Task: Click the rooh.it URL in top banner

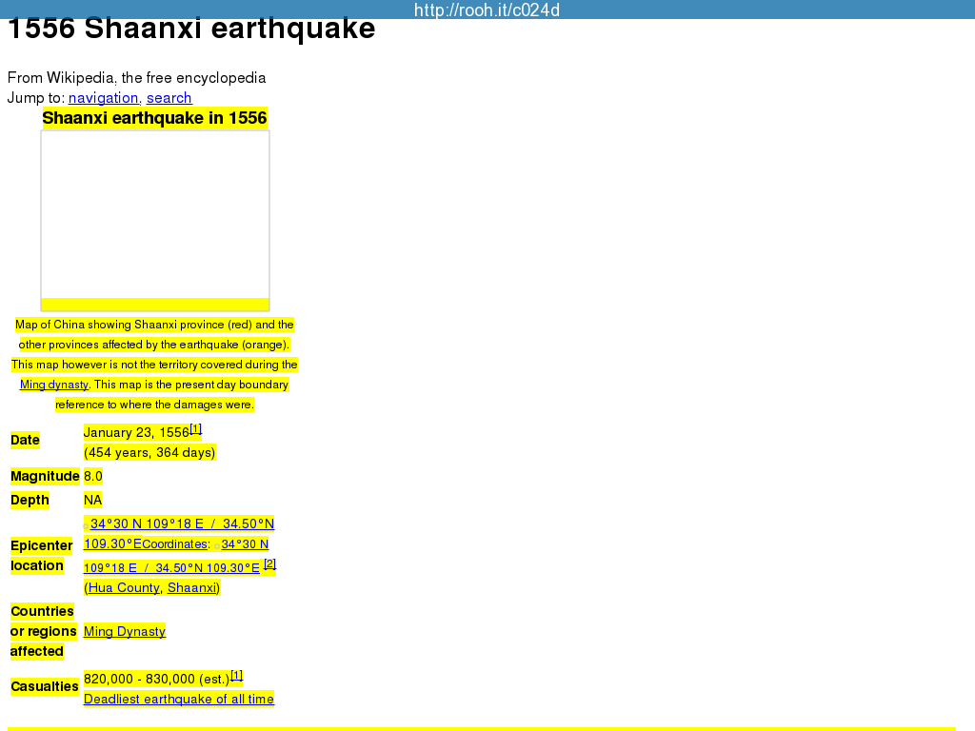Action: pyautogui.click(x=487, y=10)
